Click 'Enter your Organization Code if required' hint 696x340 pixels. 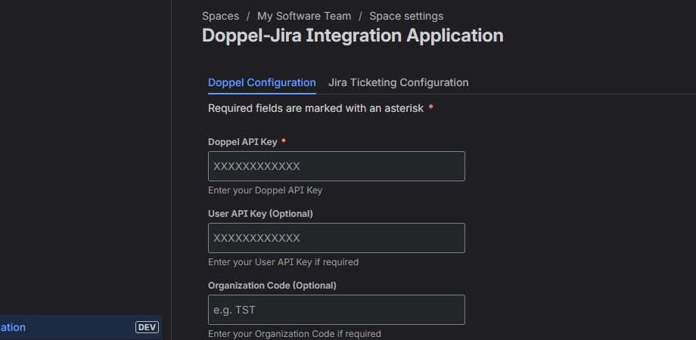(294, 334)
